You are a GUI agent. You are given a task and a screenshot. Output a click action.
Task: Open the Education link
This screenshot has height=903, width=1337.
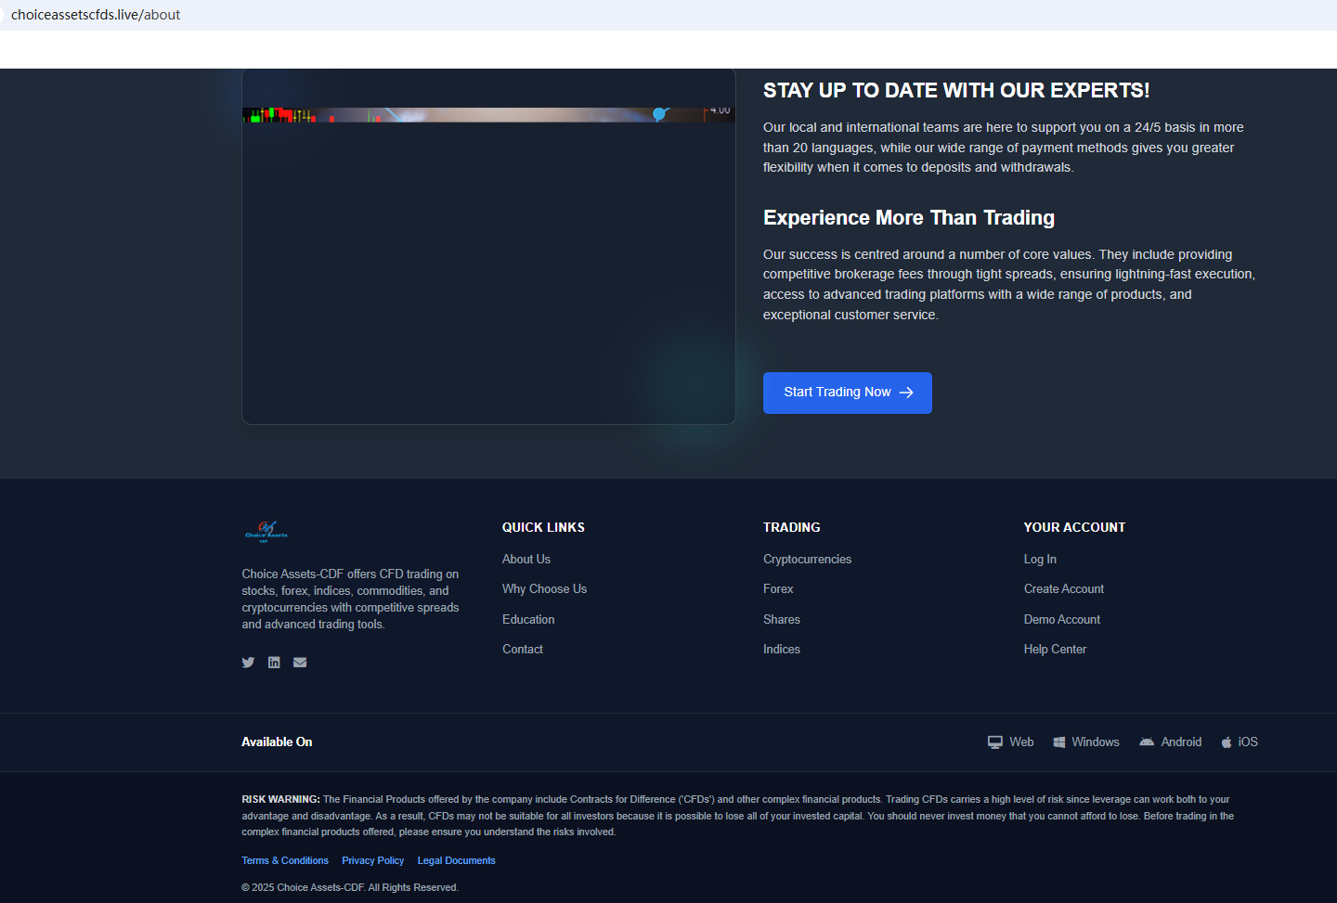point(528,620)
